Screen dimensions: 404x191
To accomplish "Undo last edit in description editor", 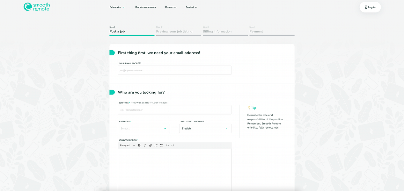I will (x=167, y=145).
